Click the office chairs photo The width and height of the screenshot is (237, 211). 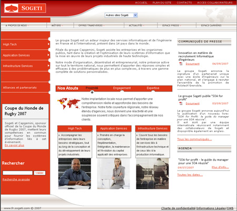(152, 174)
